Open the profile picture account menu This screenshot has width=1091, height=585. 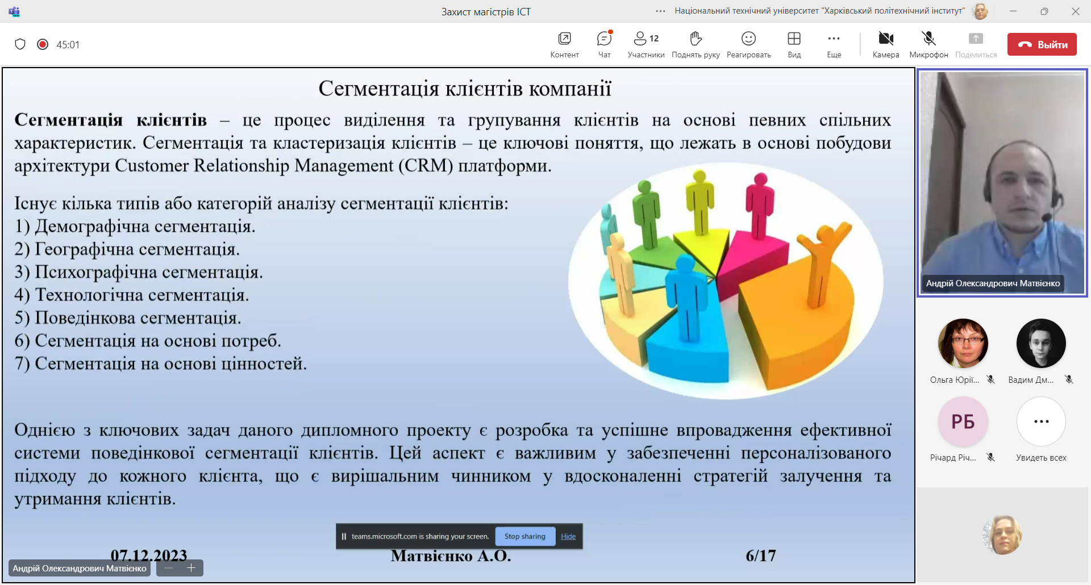(x=980, y=11)
